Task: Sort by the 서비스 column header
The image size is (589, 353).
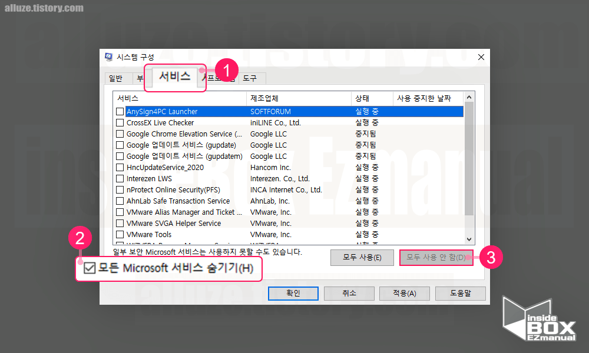Action: tap(180, 98)
